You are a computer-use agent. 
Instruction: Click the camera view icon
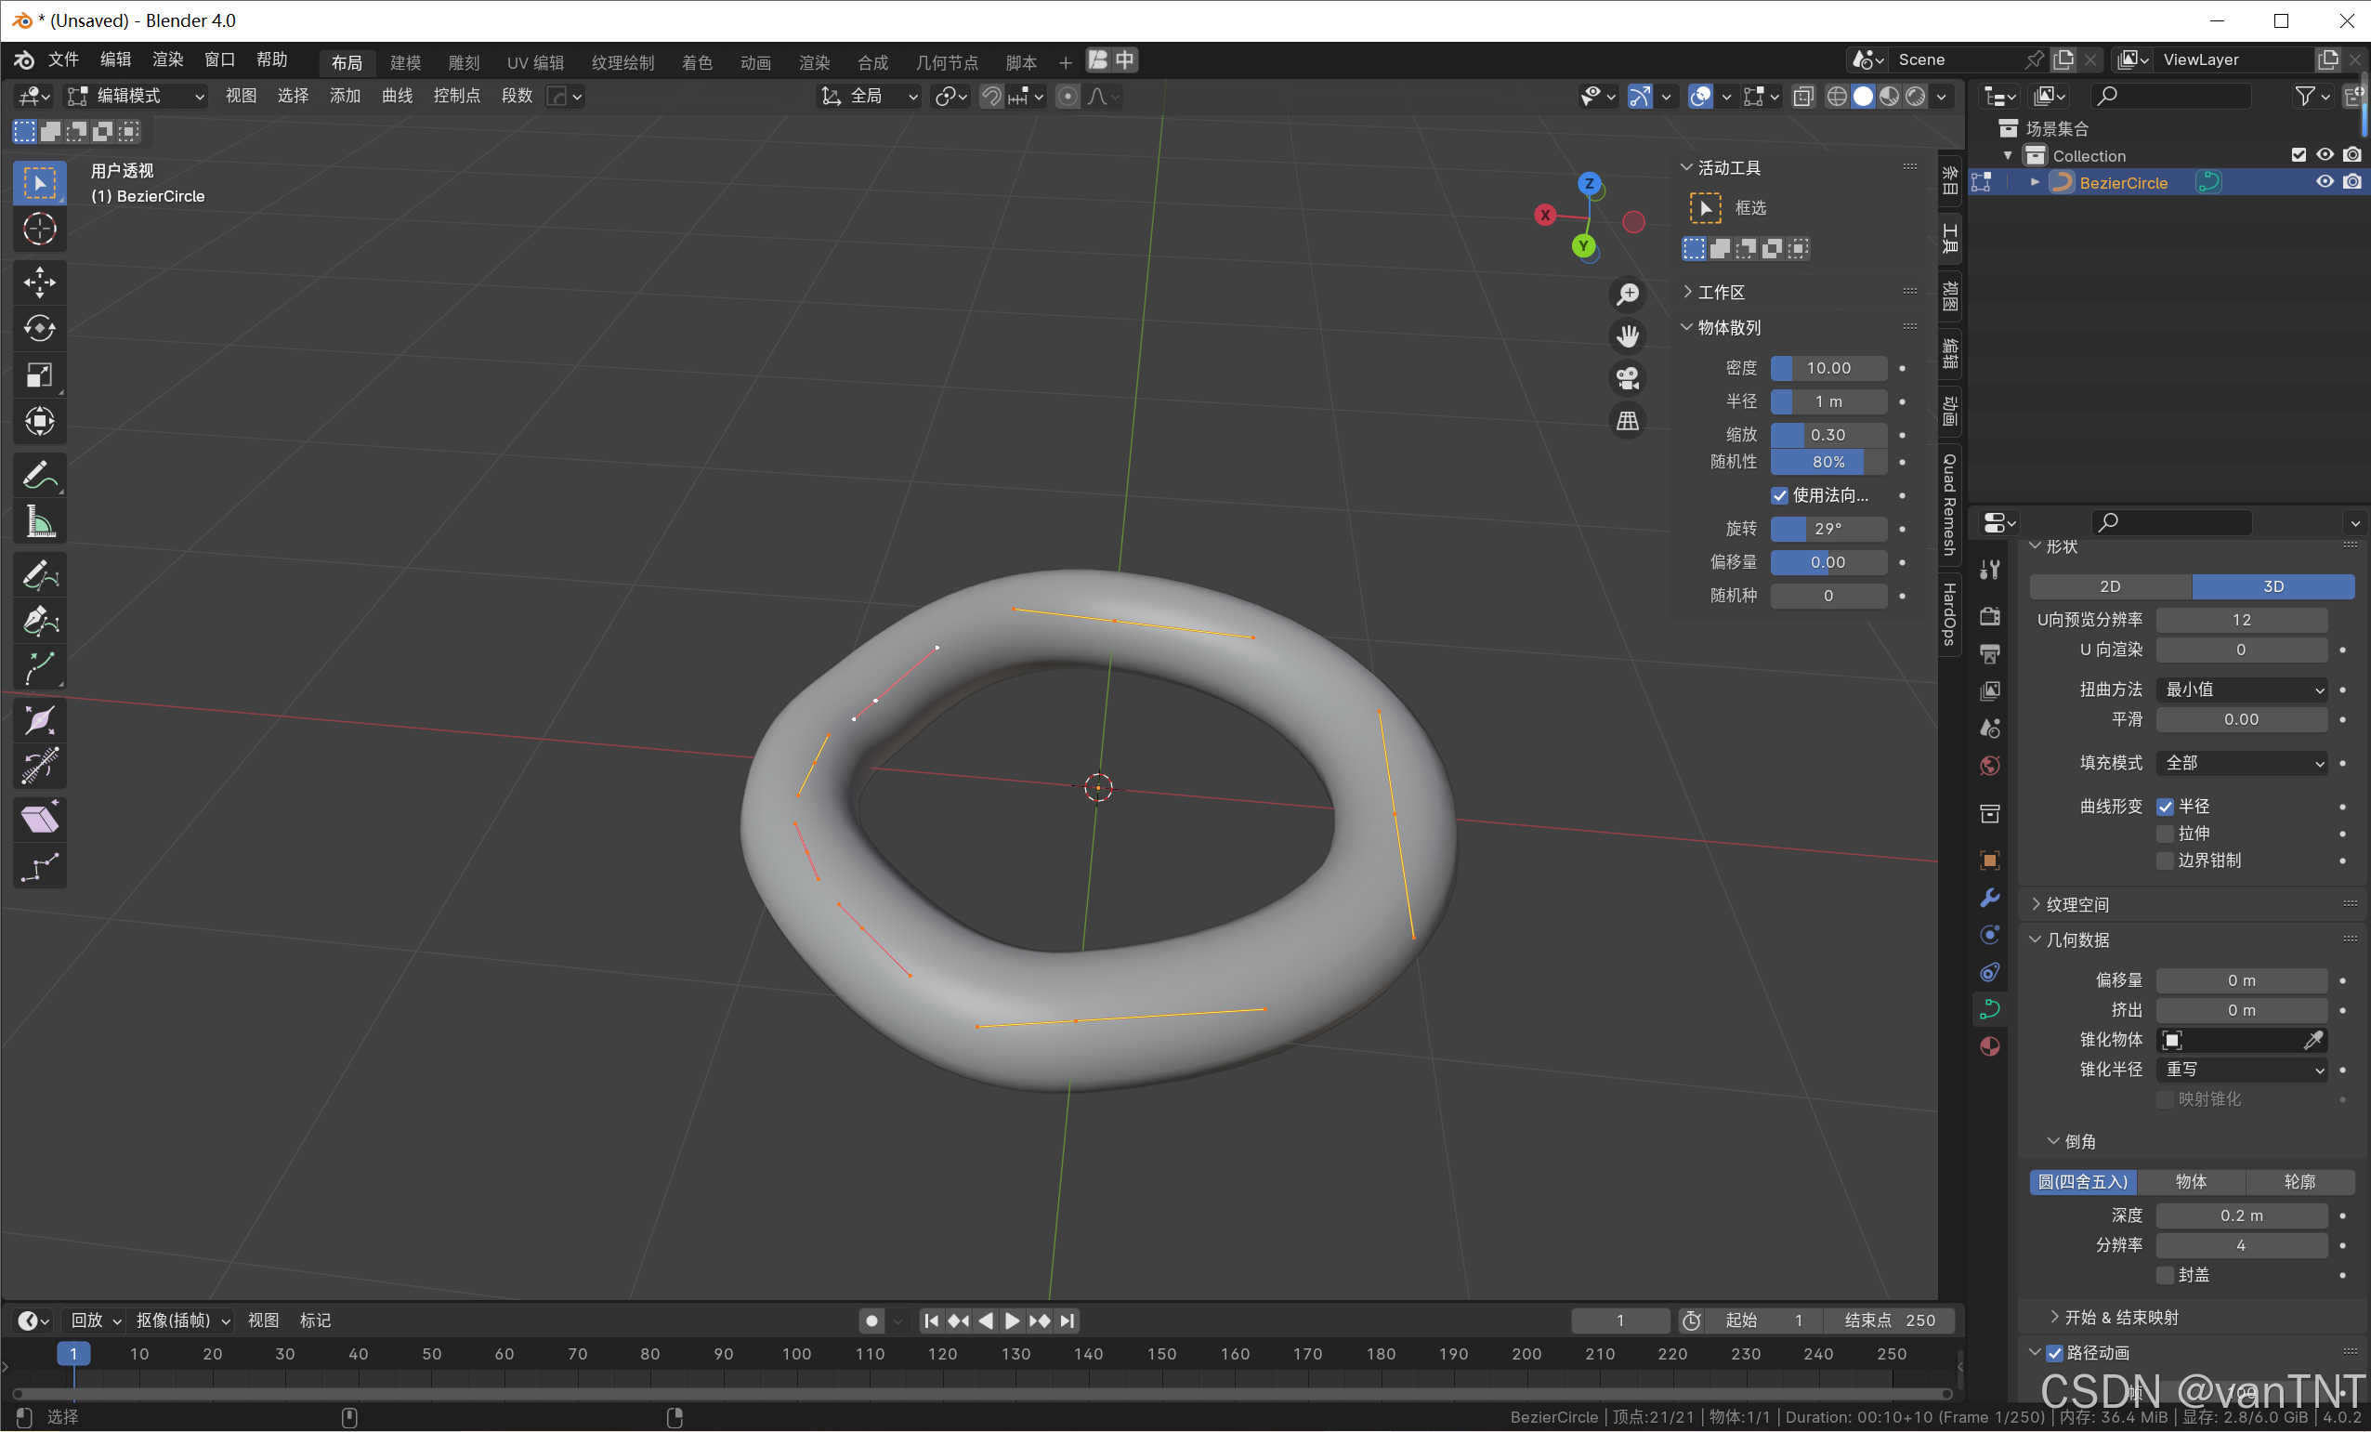pos(1627,378)
